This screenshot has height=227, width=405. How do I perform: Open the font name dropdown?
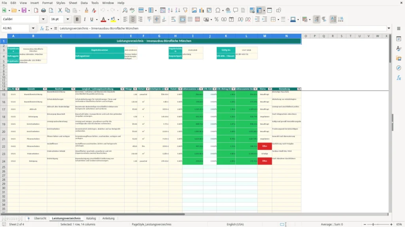[43, 19]
